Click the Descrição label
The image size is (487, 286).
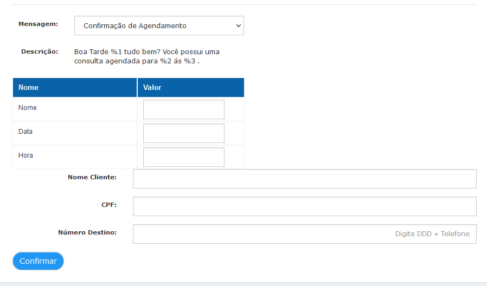click(40, 51)
